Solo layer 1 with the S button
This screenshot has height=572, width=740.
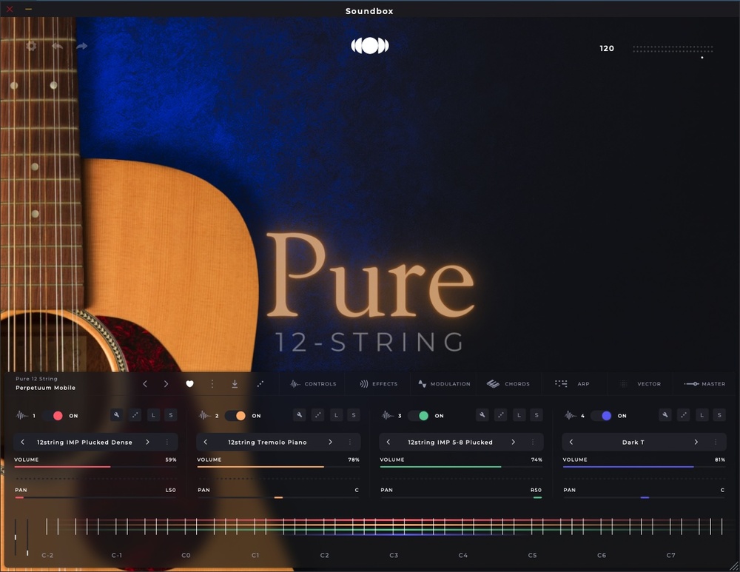point(171,415)
